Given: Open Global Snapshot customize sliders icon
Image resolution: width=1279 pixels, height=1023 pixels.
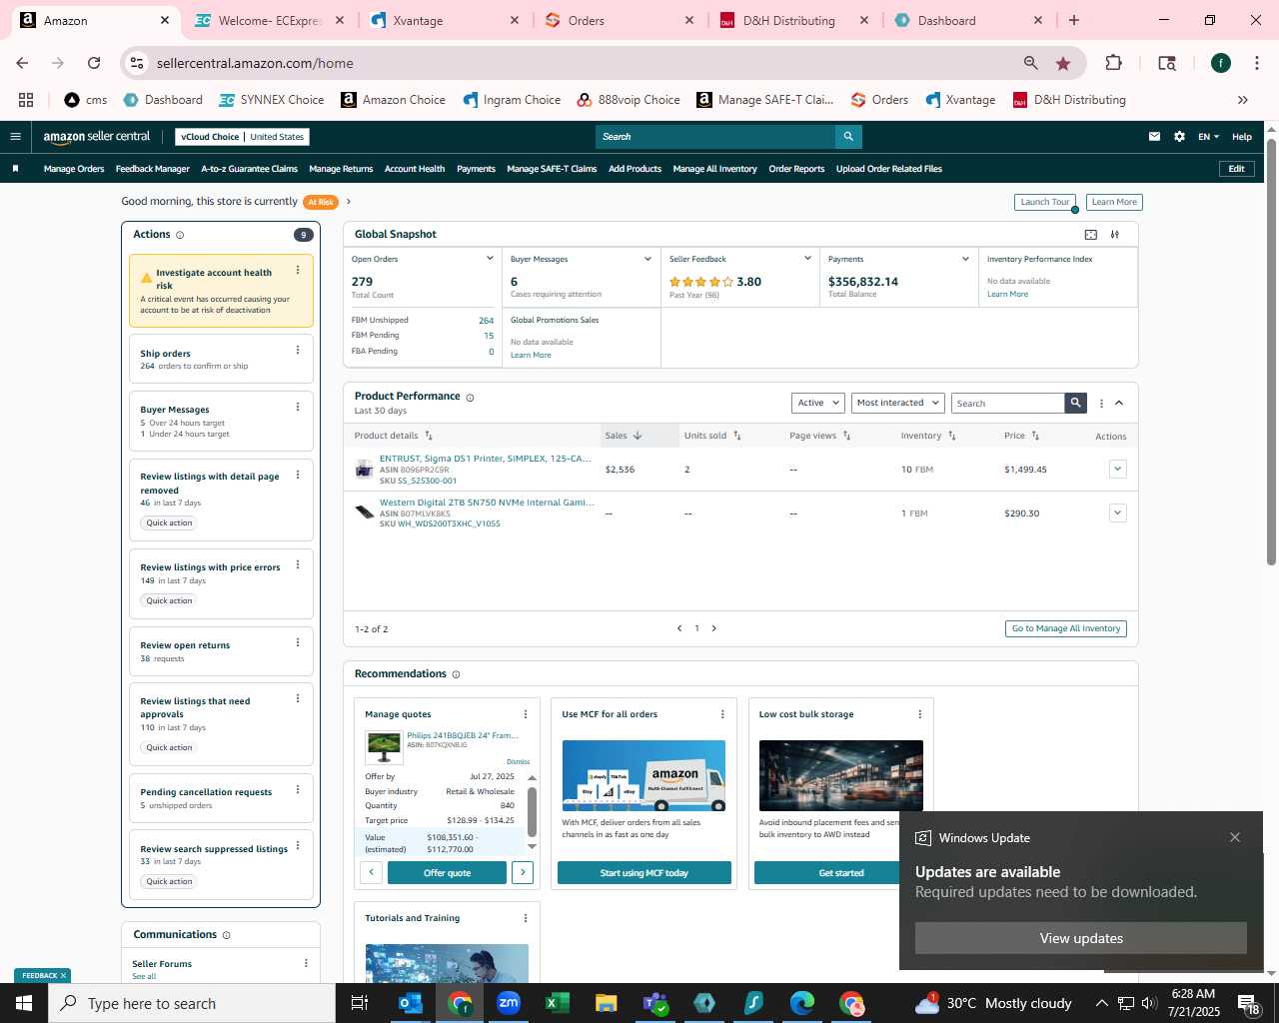Looking at the screenshot, I should [x=1115, y=235].
